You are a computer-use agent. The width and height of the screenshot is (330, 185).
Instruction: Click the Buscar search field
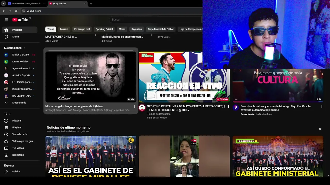click(x=156, y=20)
